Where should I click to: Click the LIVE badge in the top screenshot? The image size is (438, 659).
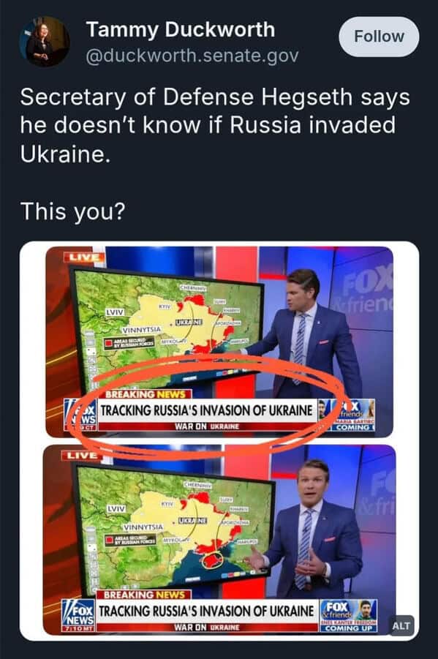[83, 257]
